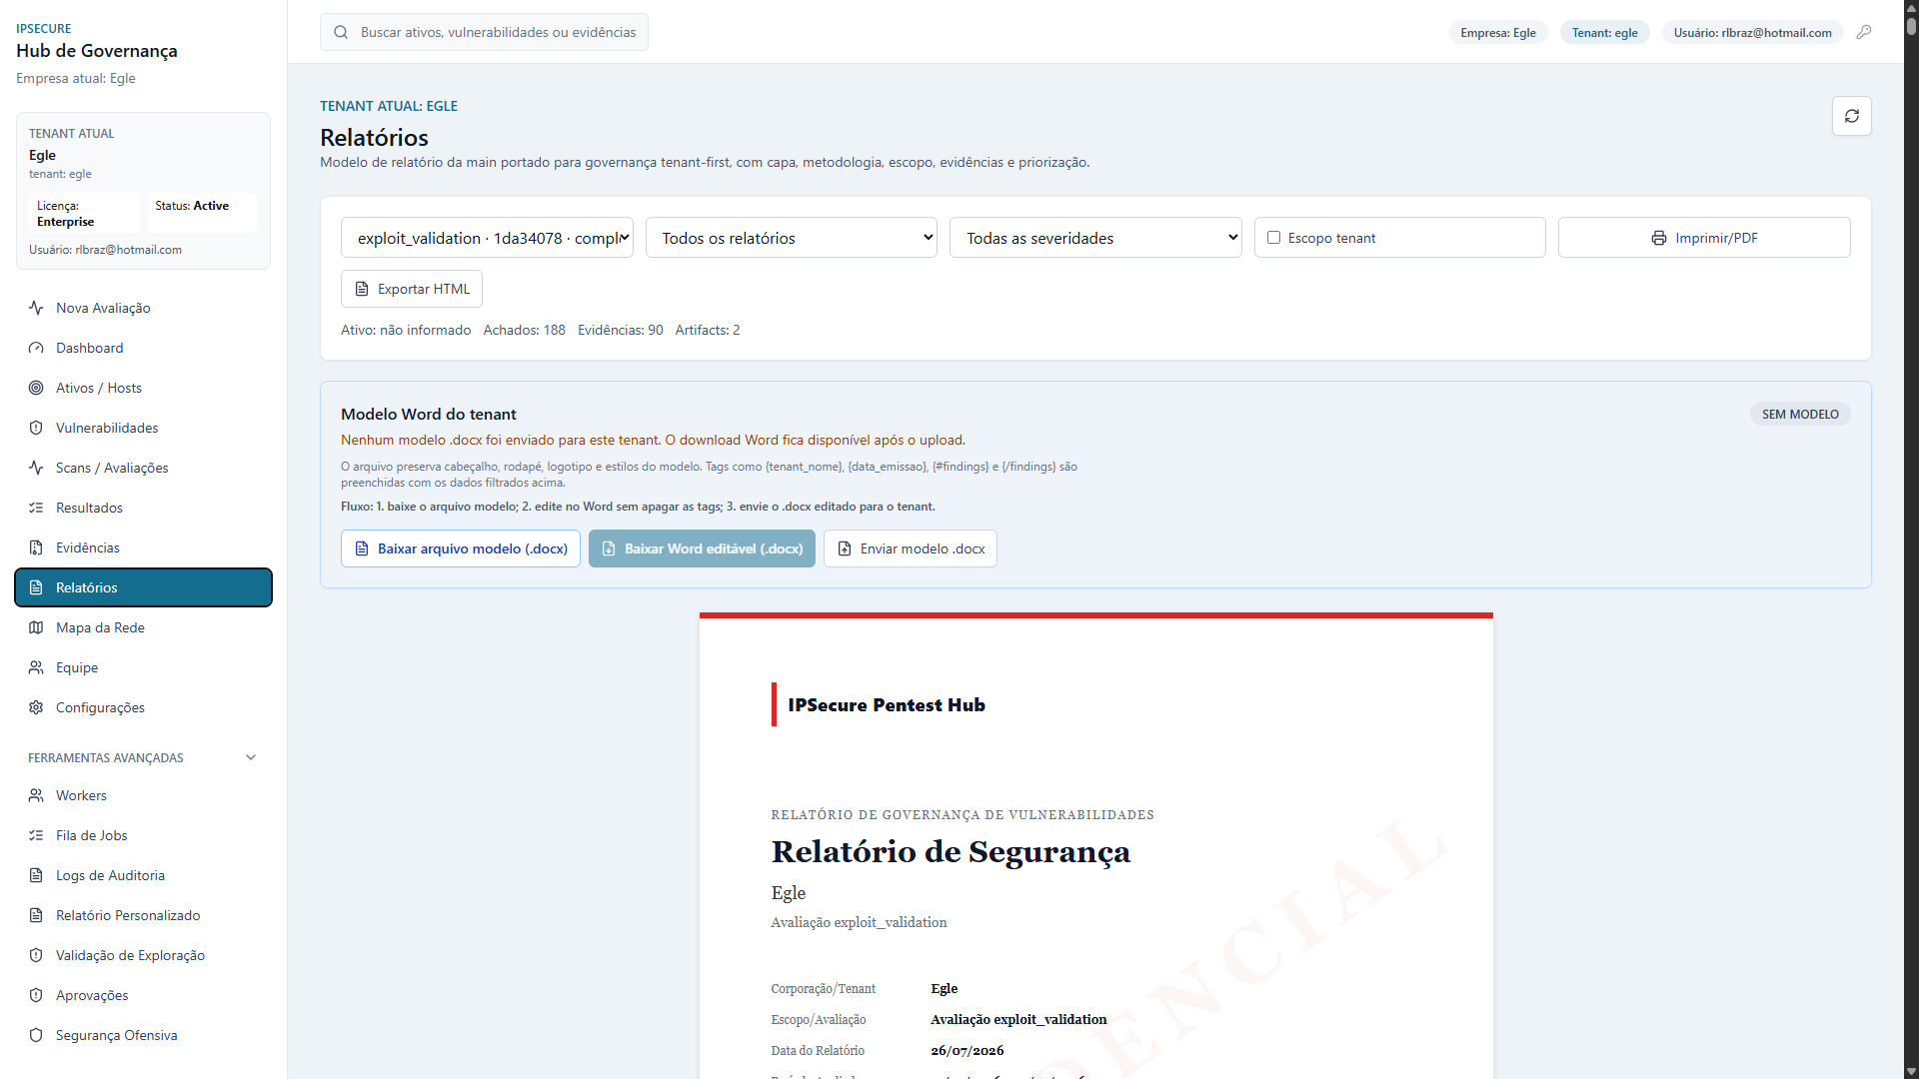
Task: Click the IPSecure Pentest Hub report header
Action: tap(886, 704)
